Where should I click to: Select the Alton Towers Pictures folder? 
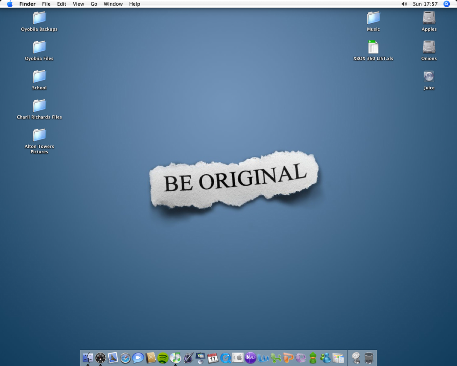tap(39, 141)
